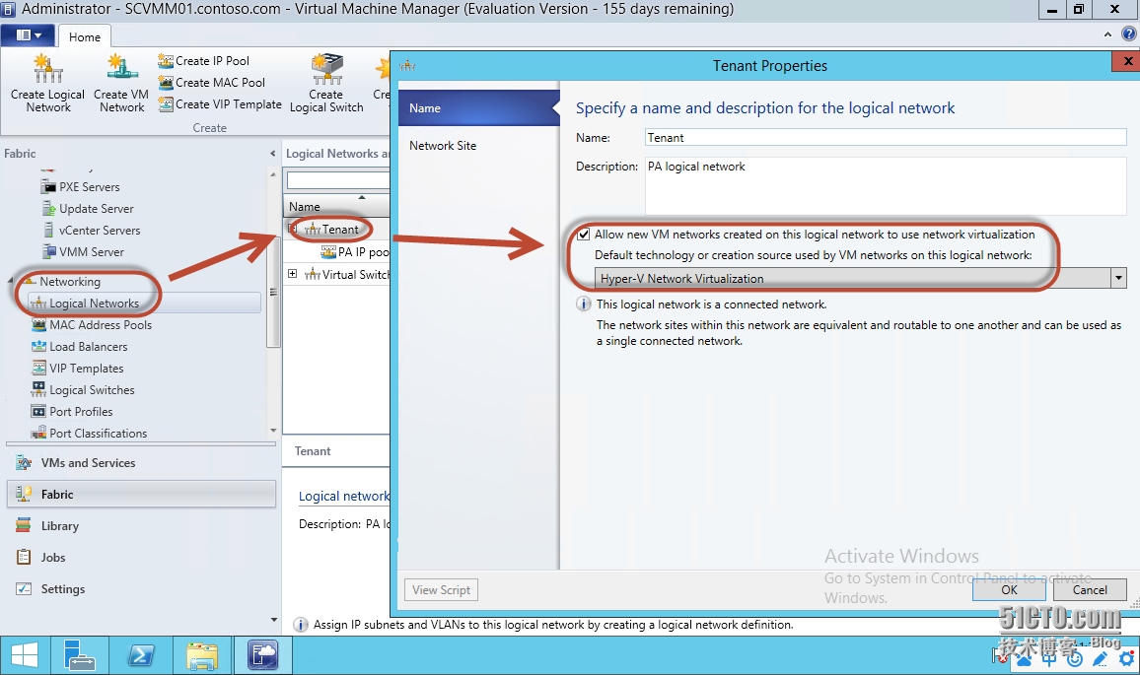Open Load Balancers node
The image size is (1140, 675).
point(79,347)
